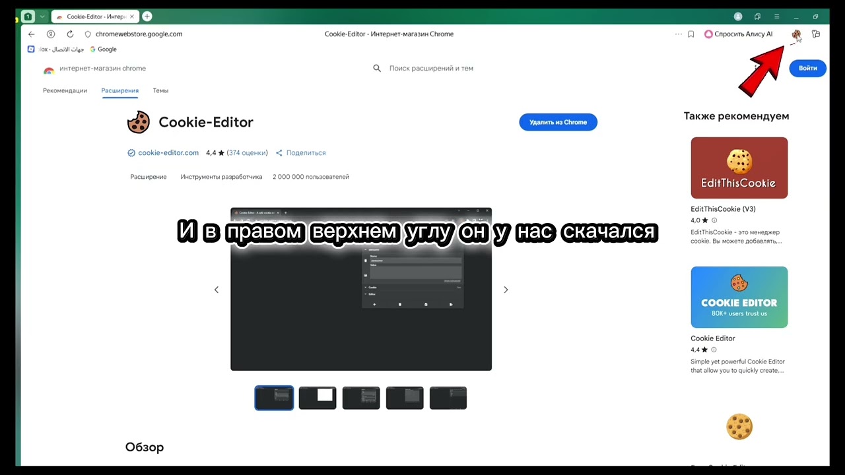
Task: Open a new tab with plus button
Action: [147, 16]
